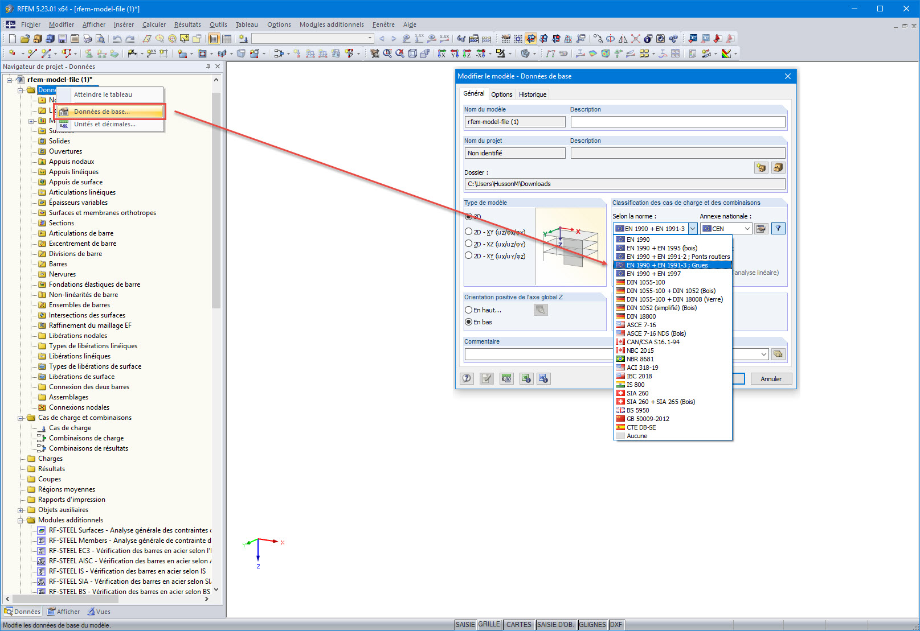Click the model Description input field
Viewport: 920px width, 631px height.
pyautogui.click(x=678, y=122)
